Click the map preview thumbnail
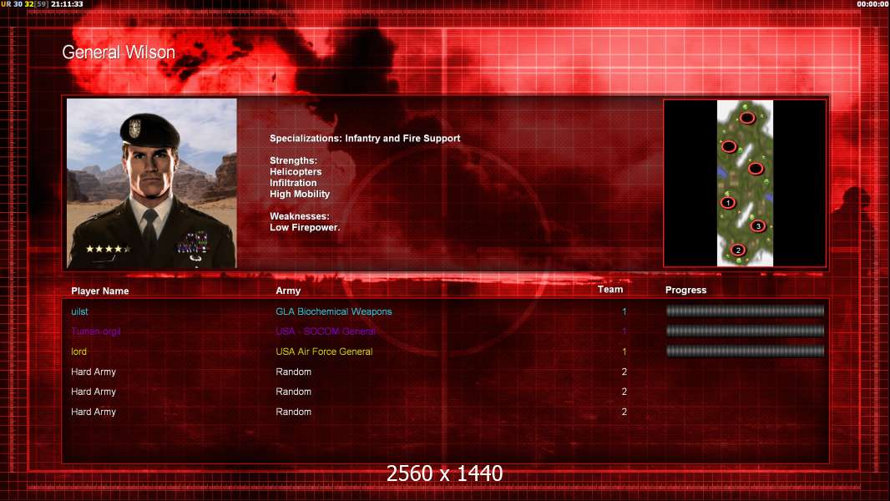 [x=745, y=183]
